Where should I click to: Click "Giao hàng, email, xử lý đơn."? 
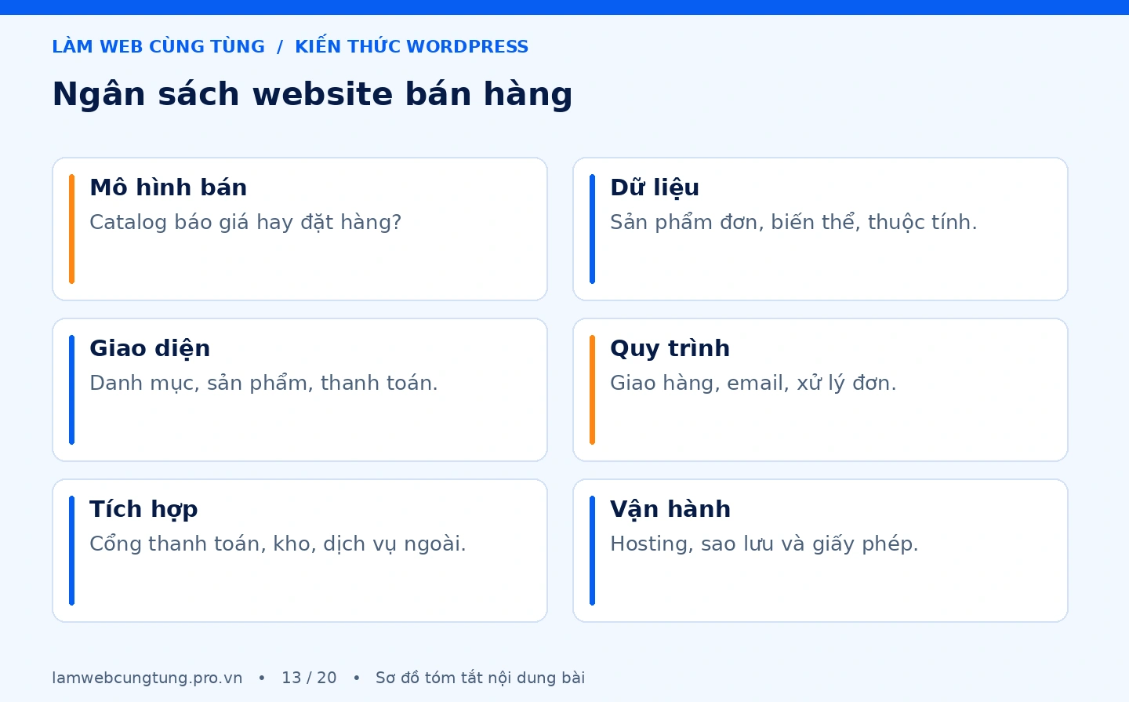click(x=753, y=384)
